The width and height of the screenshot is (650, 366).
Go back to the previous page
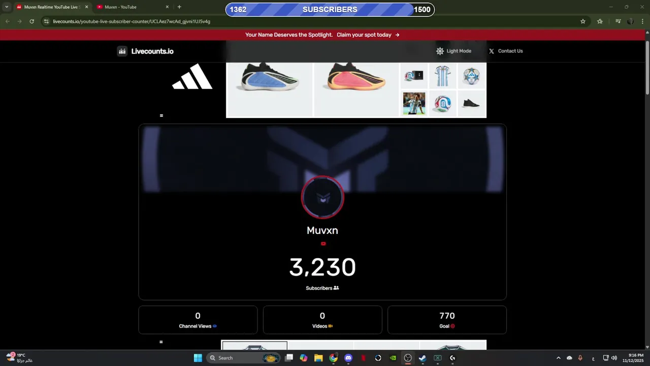[x=8, y=21]
